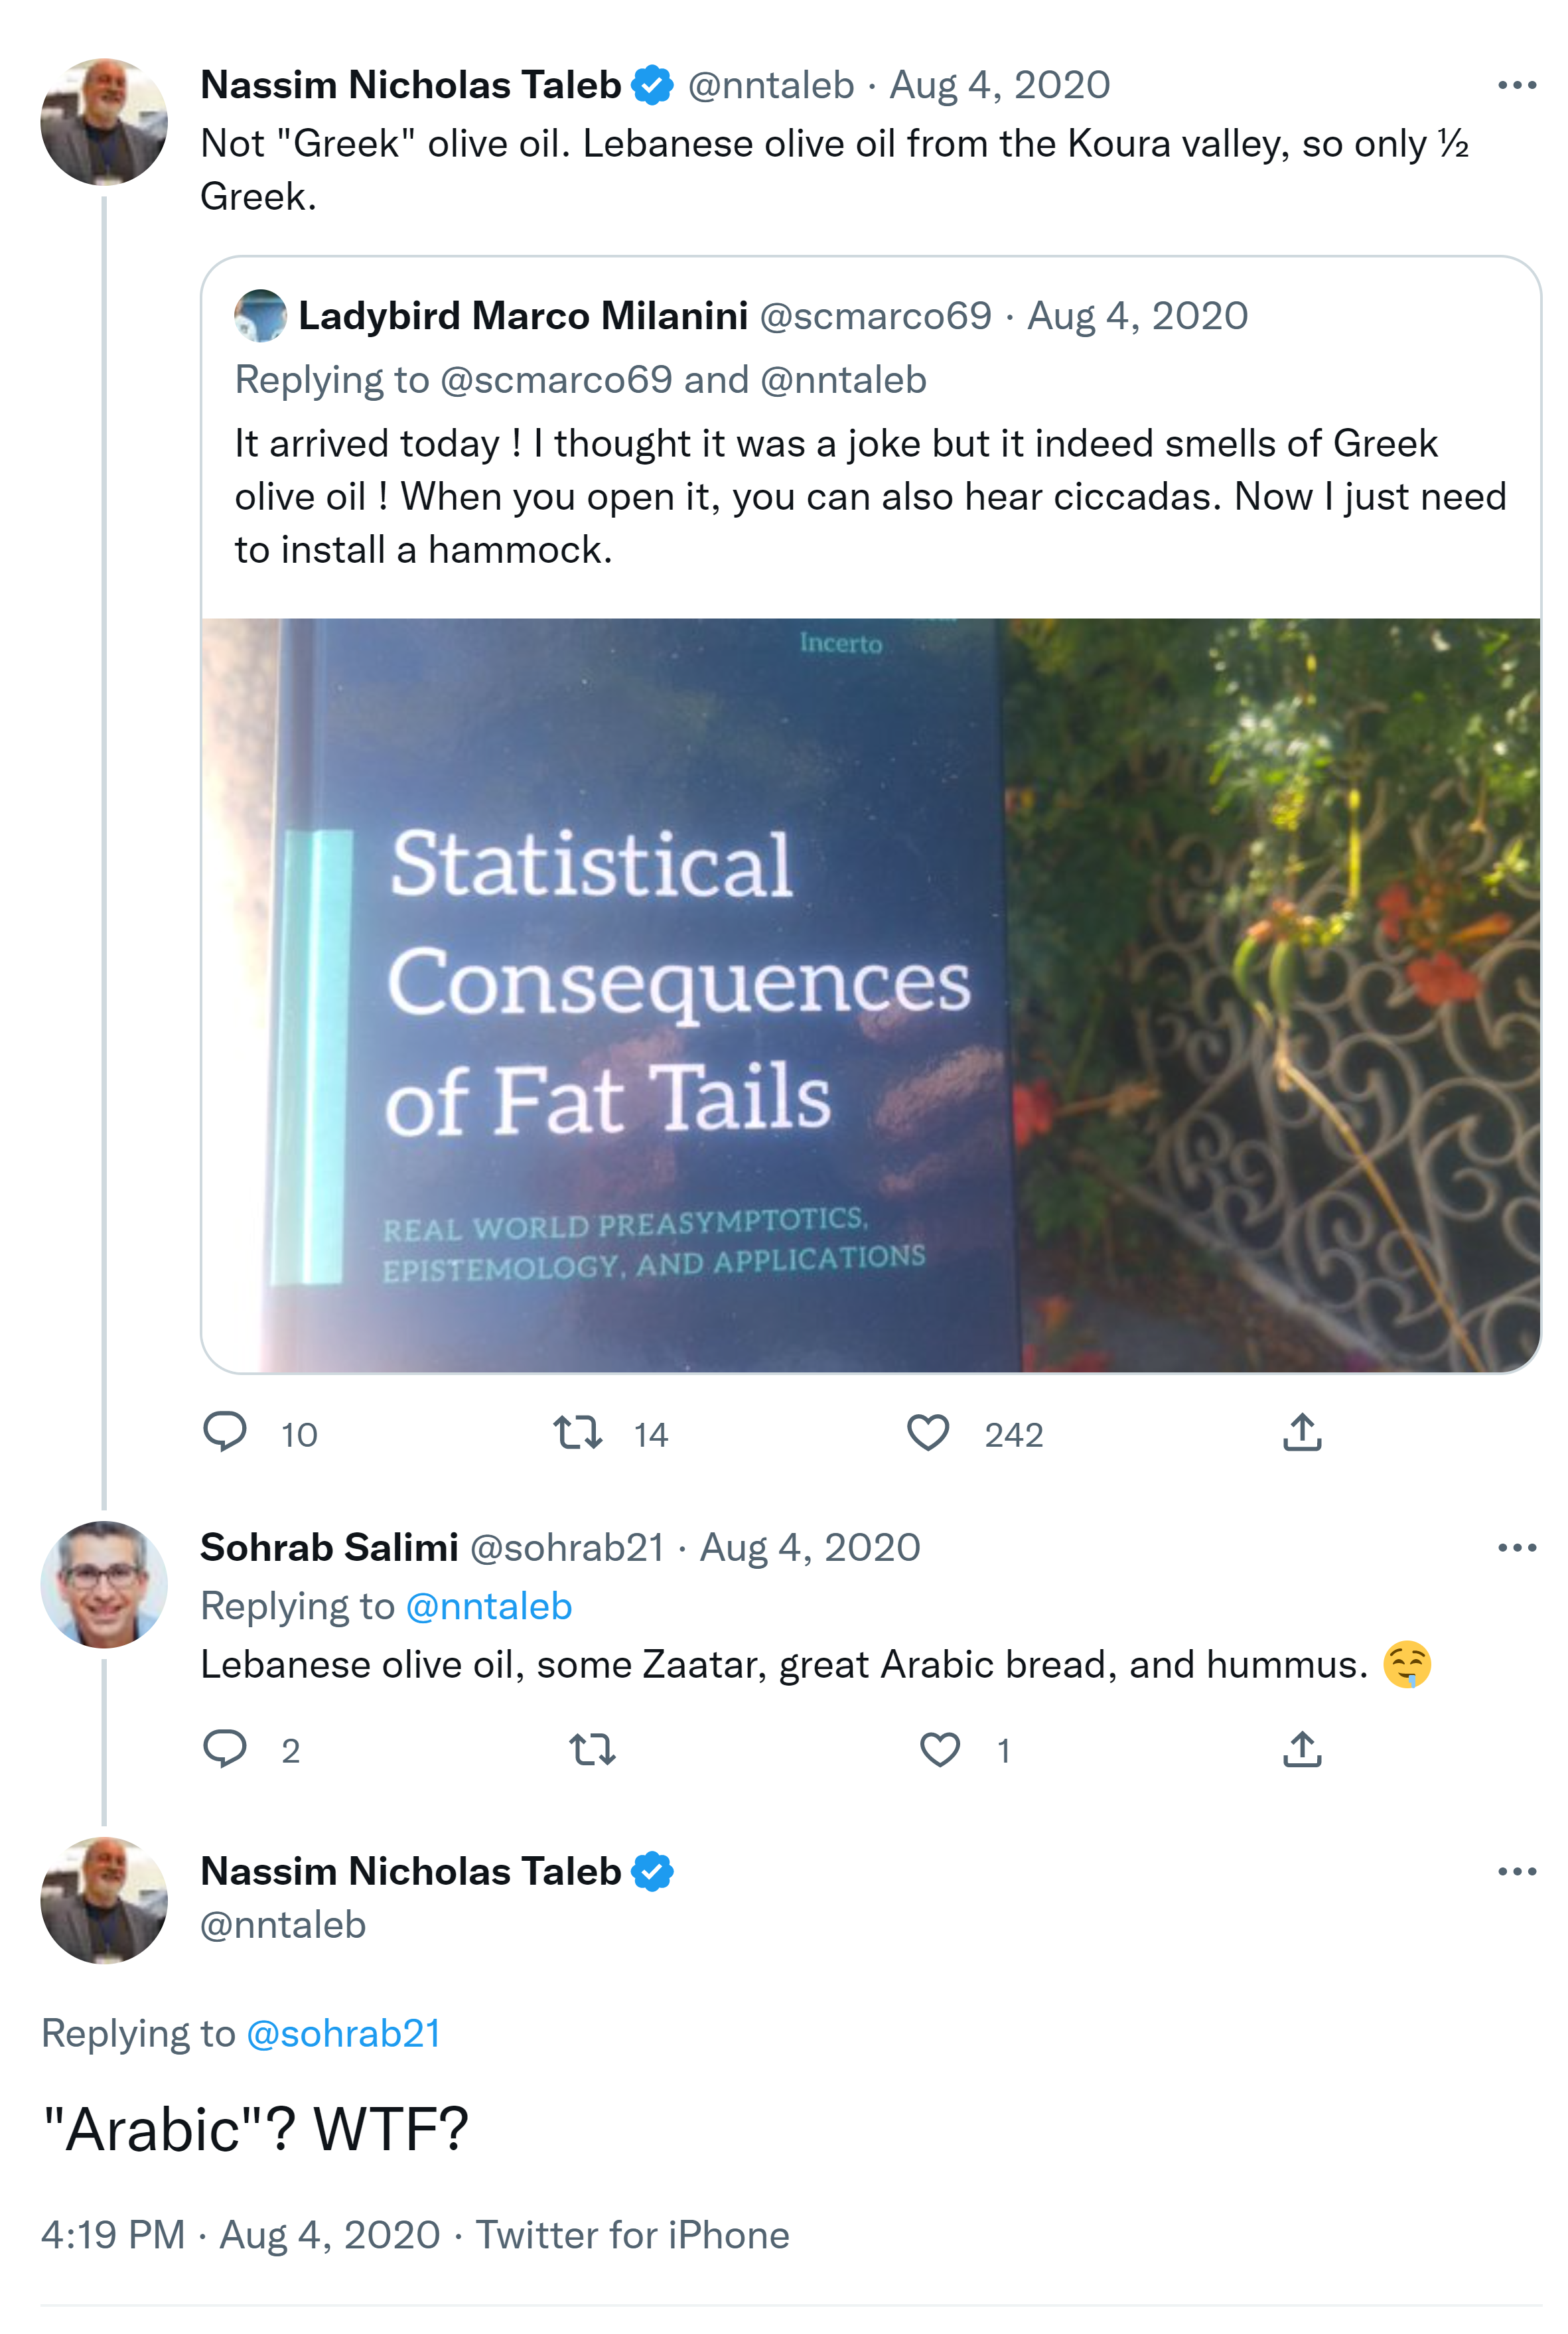Open more options on Sohrab Salimi's tweet
The image size is (1568, 2334).
[1516, 1548]
